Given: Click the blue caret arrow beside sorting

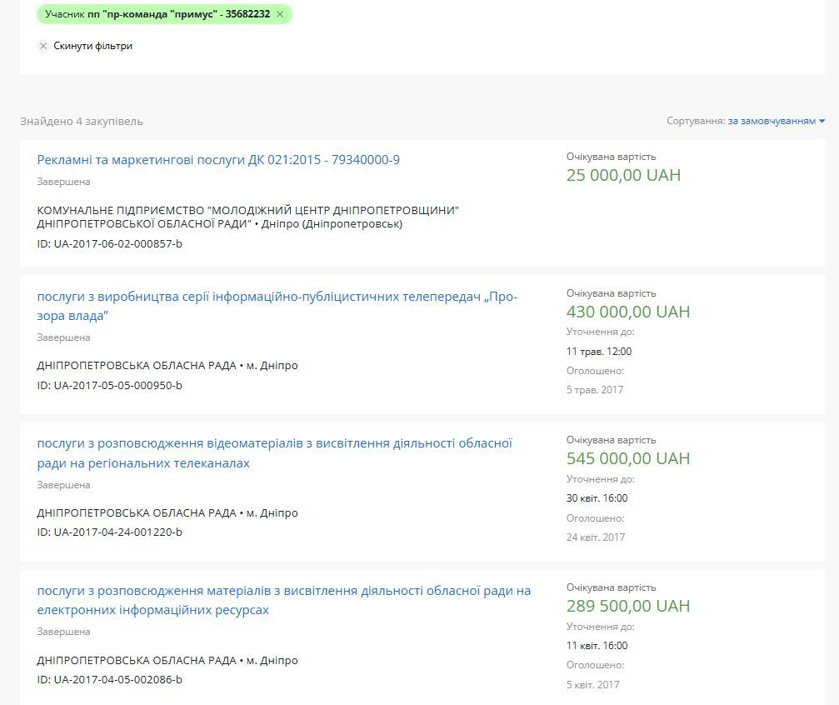Looking at the screenshot, I should pyautogui.click(x=822, y=122).
